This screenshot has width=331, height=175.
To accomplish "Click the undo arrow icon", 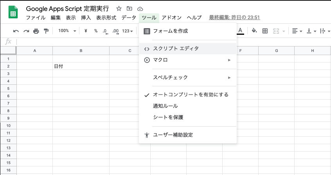I will (16, 31).
